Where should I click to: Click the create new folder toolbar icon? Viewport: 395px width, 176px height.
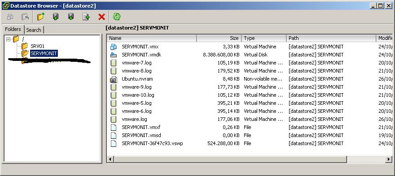40,17
